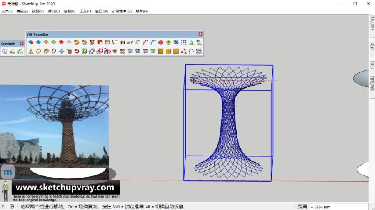Click PowerBar gray chain link icon
The image size is (375, 210).
(130, 42)
